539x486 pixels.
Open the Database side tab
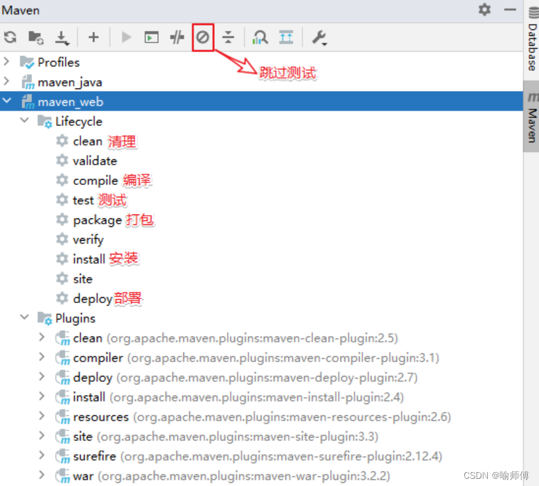[532, 40]
